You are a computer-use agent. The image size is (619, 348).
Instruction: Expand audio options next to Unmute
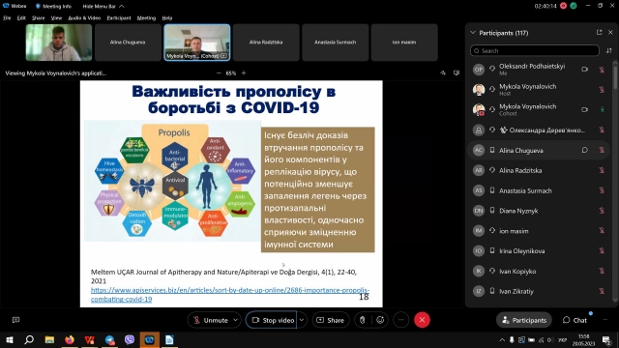(235, 320)
